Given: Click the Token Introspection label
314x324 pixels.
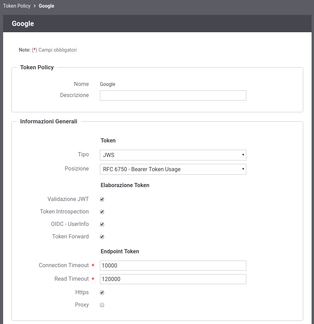Looking at the screenshot, I should click(64, 211).
